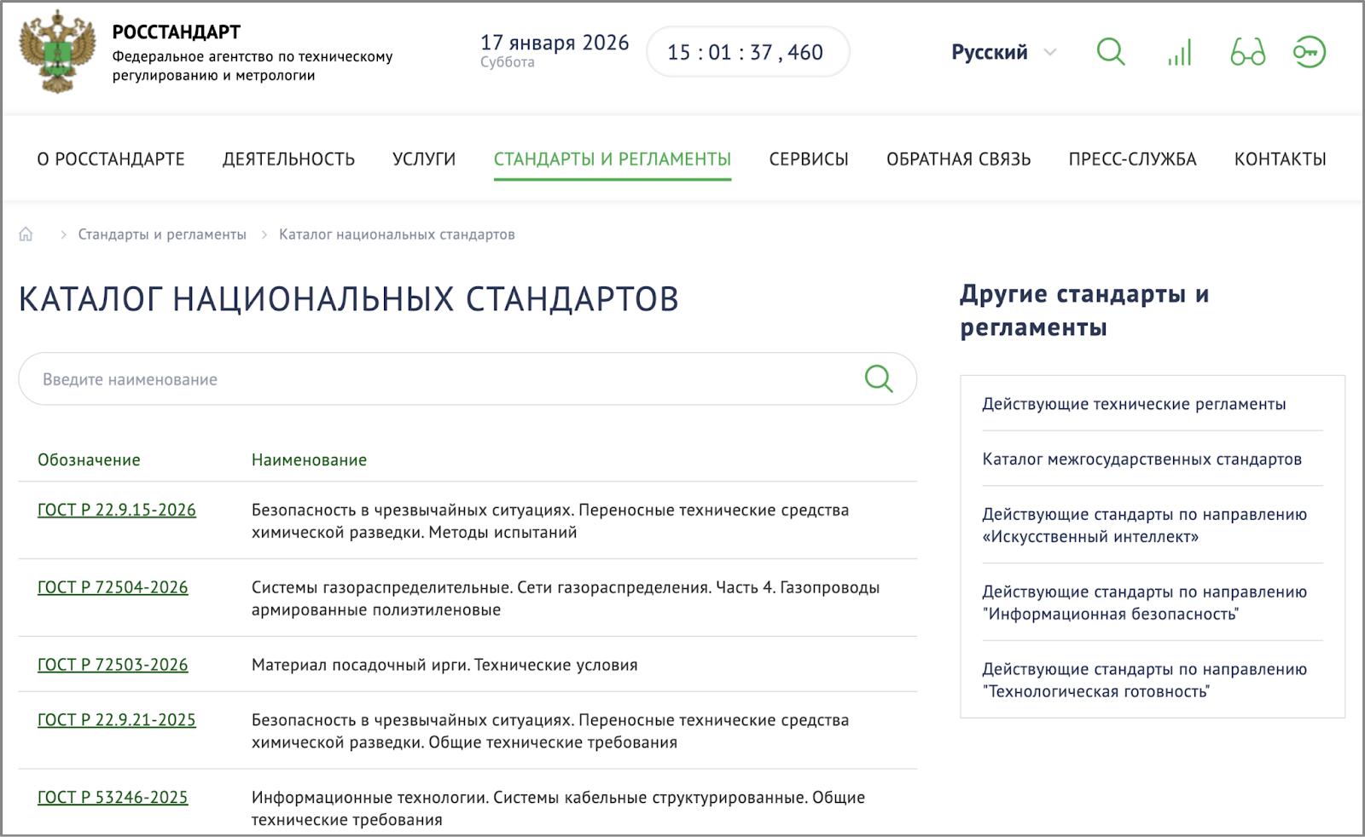Click the Контакты menu item
The image size is (1365, 837).
coord(1280,159)
